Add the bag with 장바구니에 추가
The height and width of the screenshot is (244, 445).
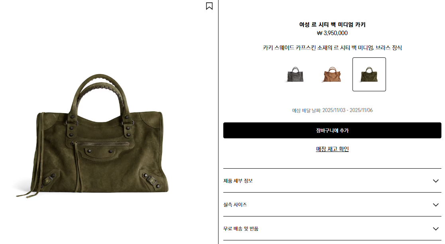click(332, 130)
